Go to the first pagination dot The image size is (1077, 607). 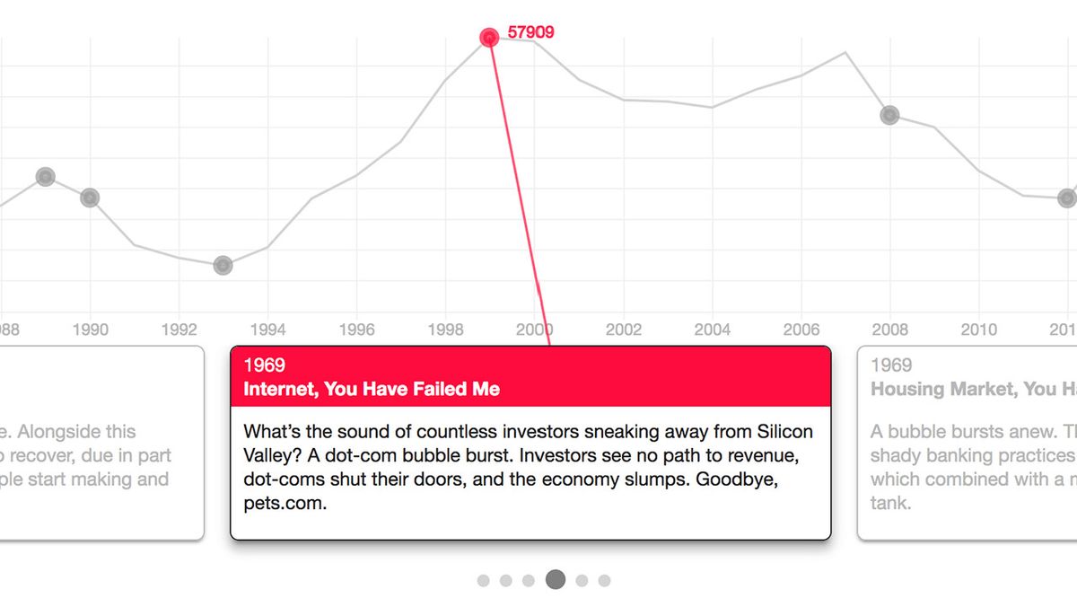(484, 581)
